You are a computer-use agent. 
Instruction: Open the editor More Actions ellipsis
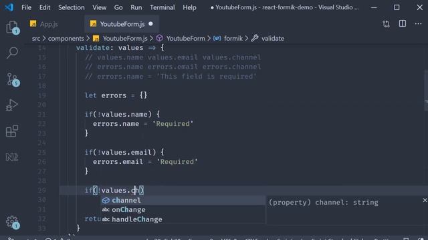click(x=418, y=24)
